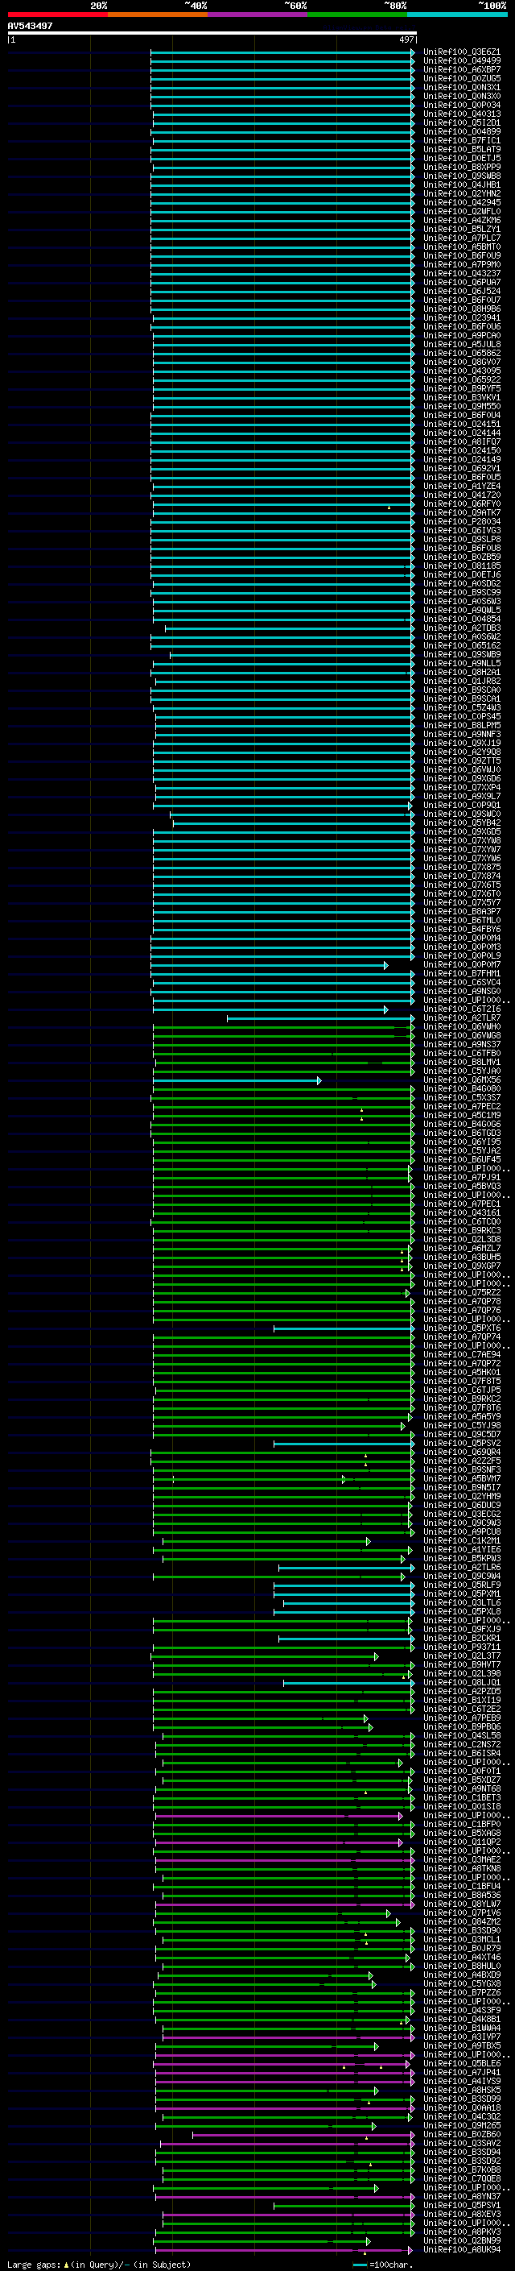Select the UniRef100_B2CKR1 label
515x2271 pixels.
pyautogui.click(x=461, y=1638)
